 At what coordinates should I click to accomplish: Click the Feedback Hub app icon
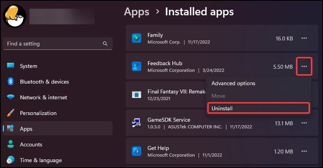pos(137,67)
